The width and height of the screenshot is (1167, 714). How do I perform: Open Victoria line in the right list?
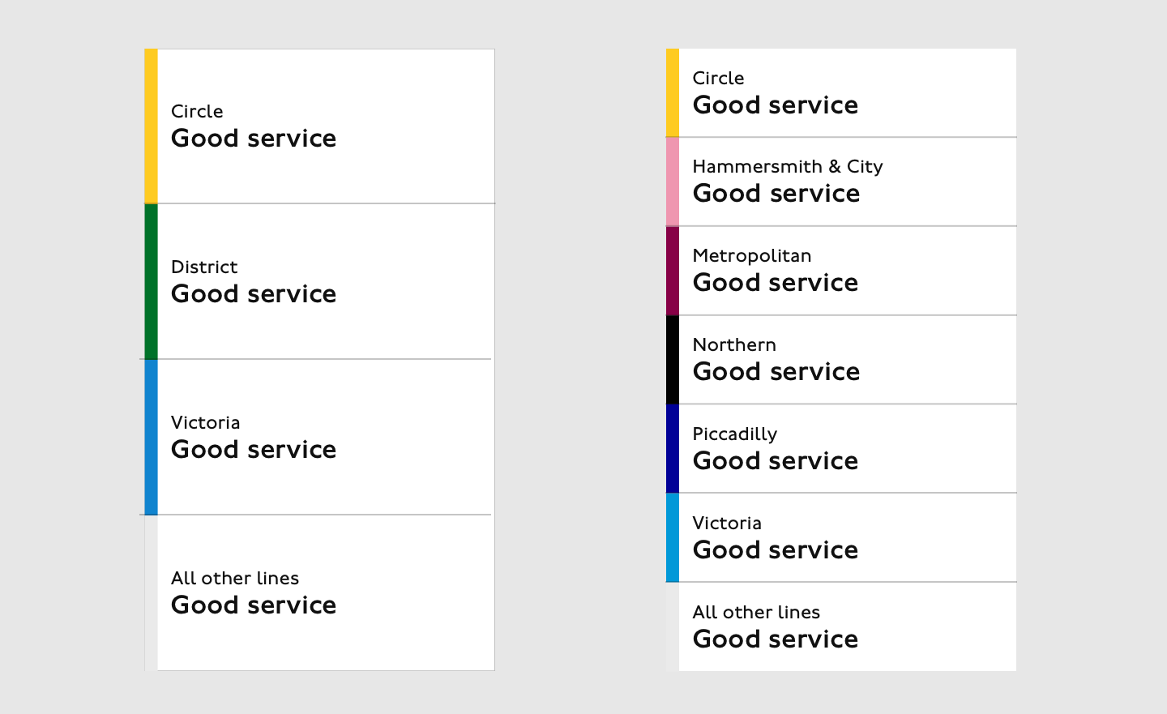tap(841, 537)
